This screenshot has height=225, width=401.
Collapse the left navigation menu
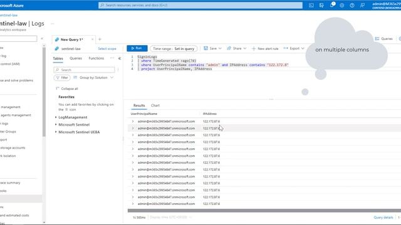point(42,39)
